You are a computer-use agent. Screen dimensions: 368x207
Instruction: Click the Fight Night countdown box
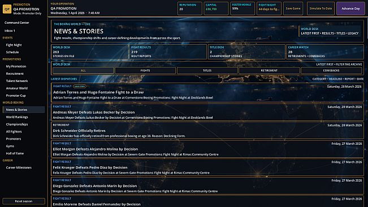269,8
